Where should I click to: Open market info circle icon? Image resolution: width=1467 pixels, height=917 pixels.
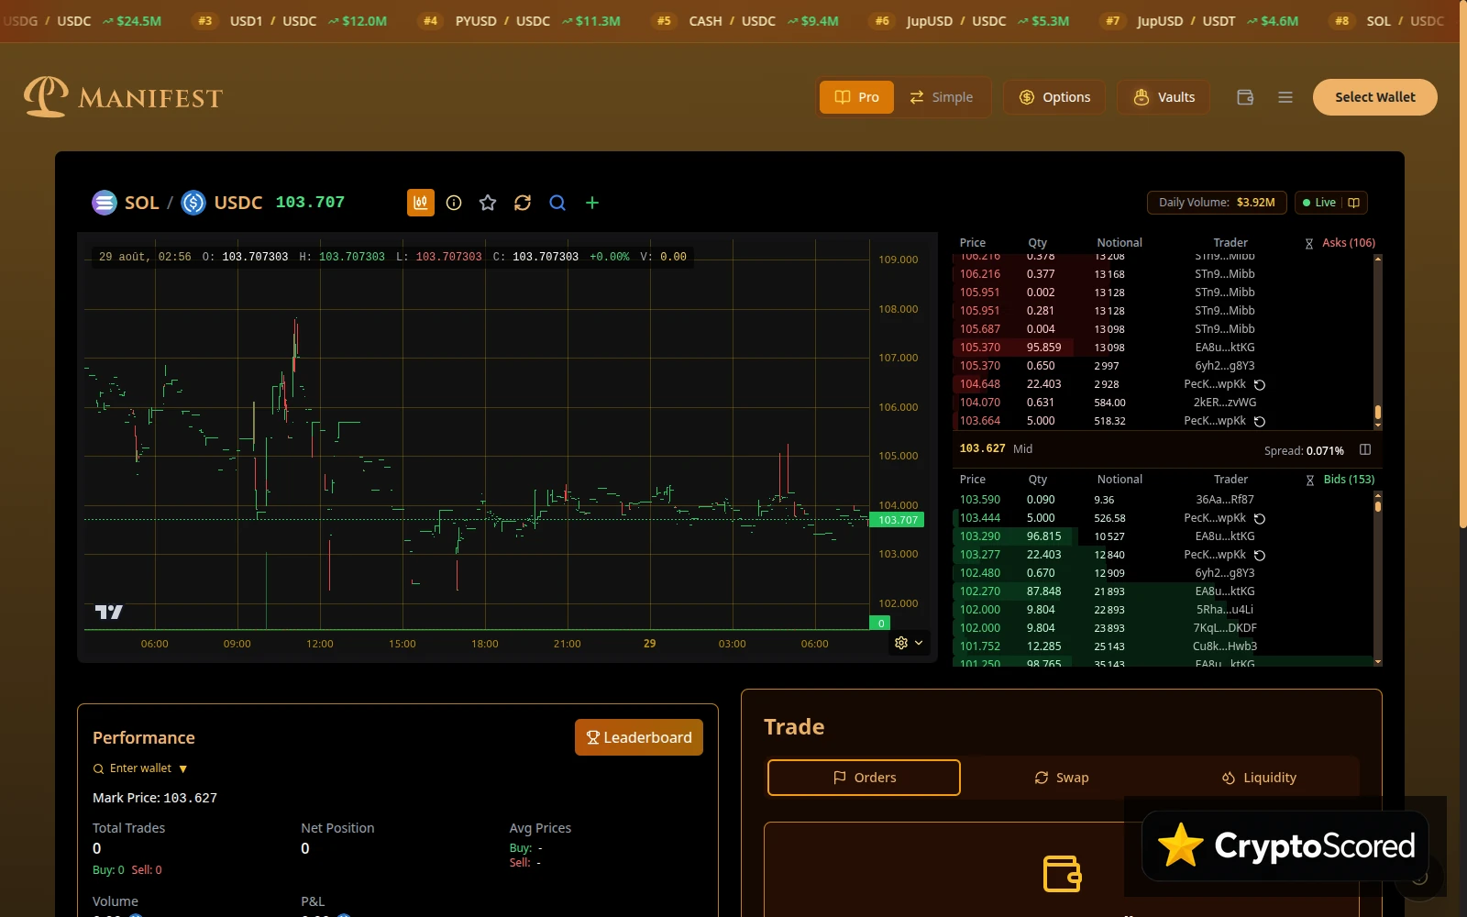pyautogui.click(x=454, y=203)
